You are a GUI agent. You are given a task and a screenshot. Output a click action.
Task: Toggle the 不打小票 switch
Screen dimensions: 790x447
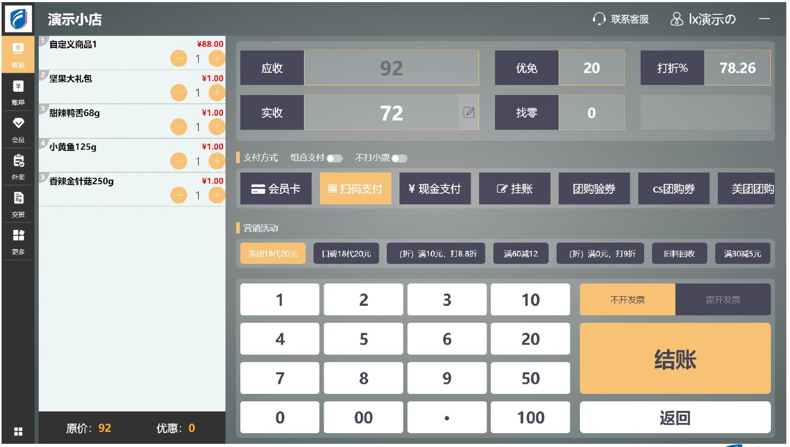[x=399, y=158]
